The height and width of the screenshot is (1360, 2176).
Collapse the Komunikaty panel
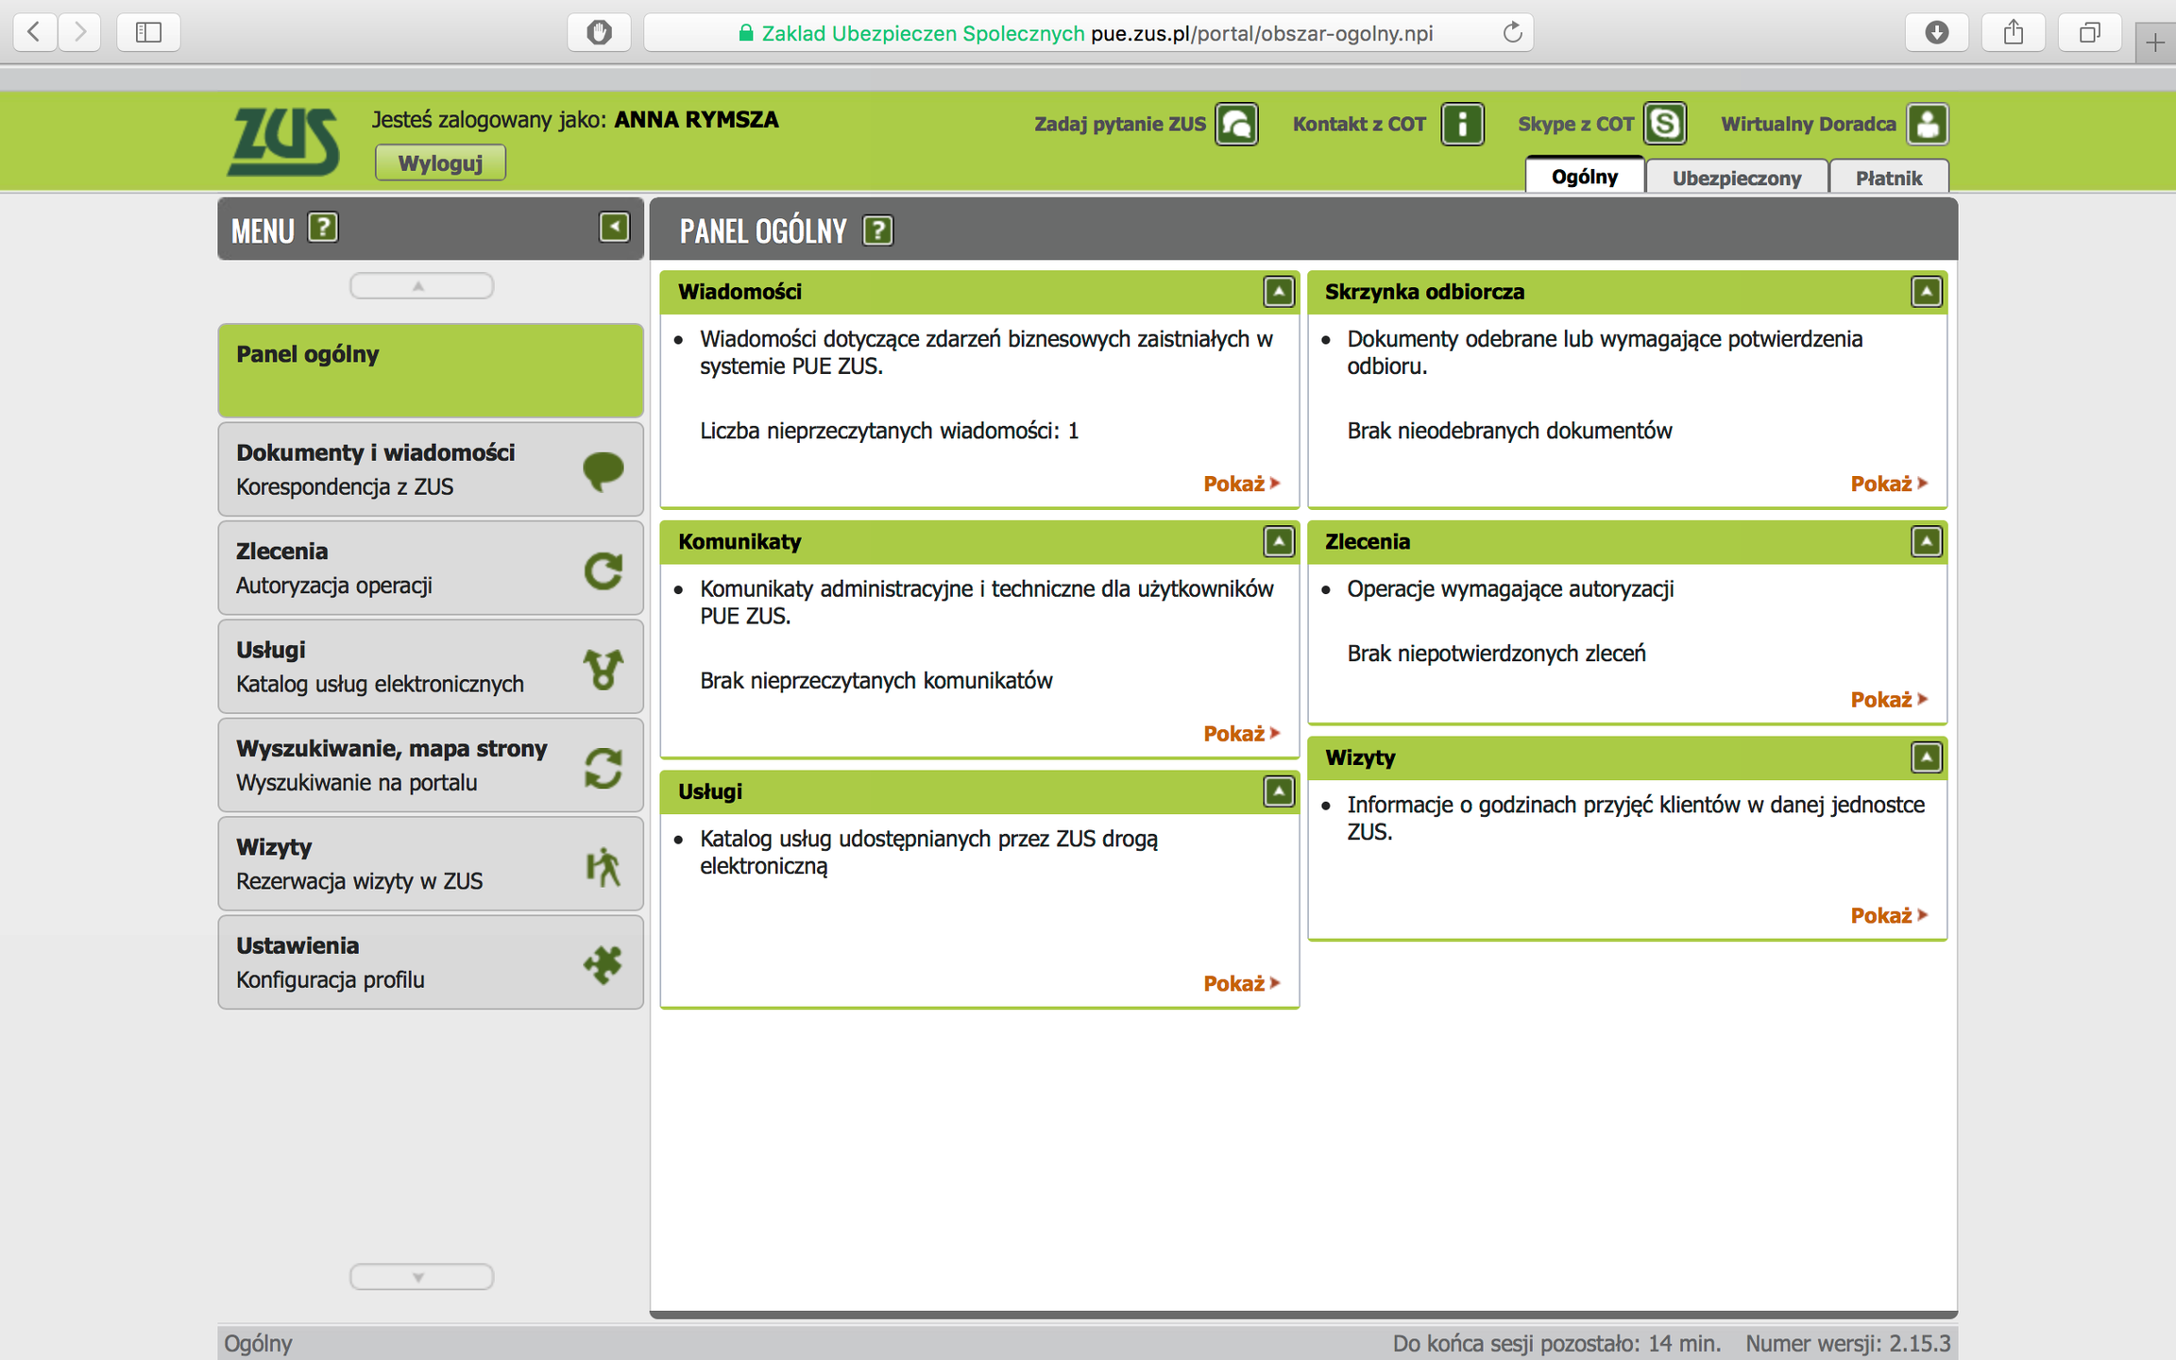tap(1279, 541)
